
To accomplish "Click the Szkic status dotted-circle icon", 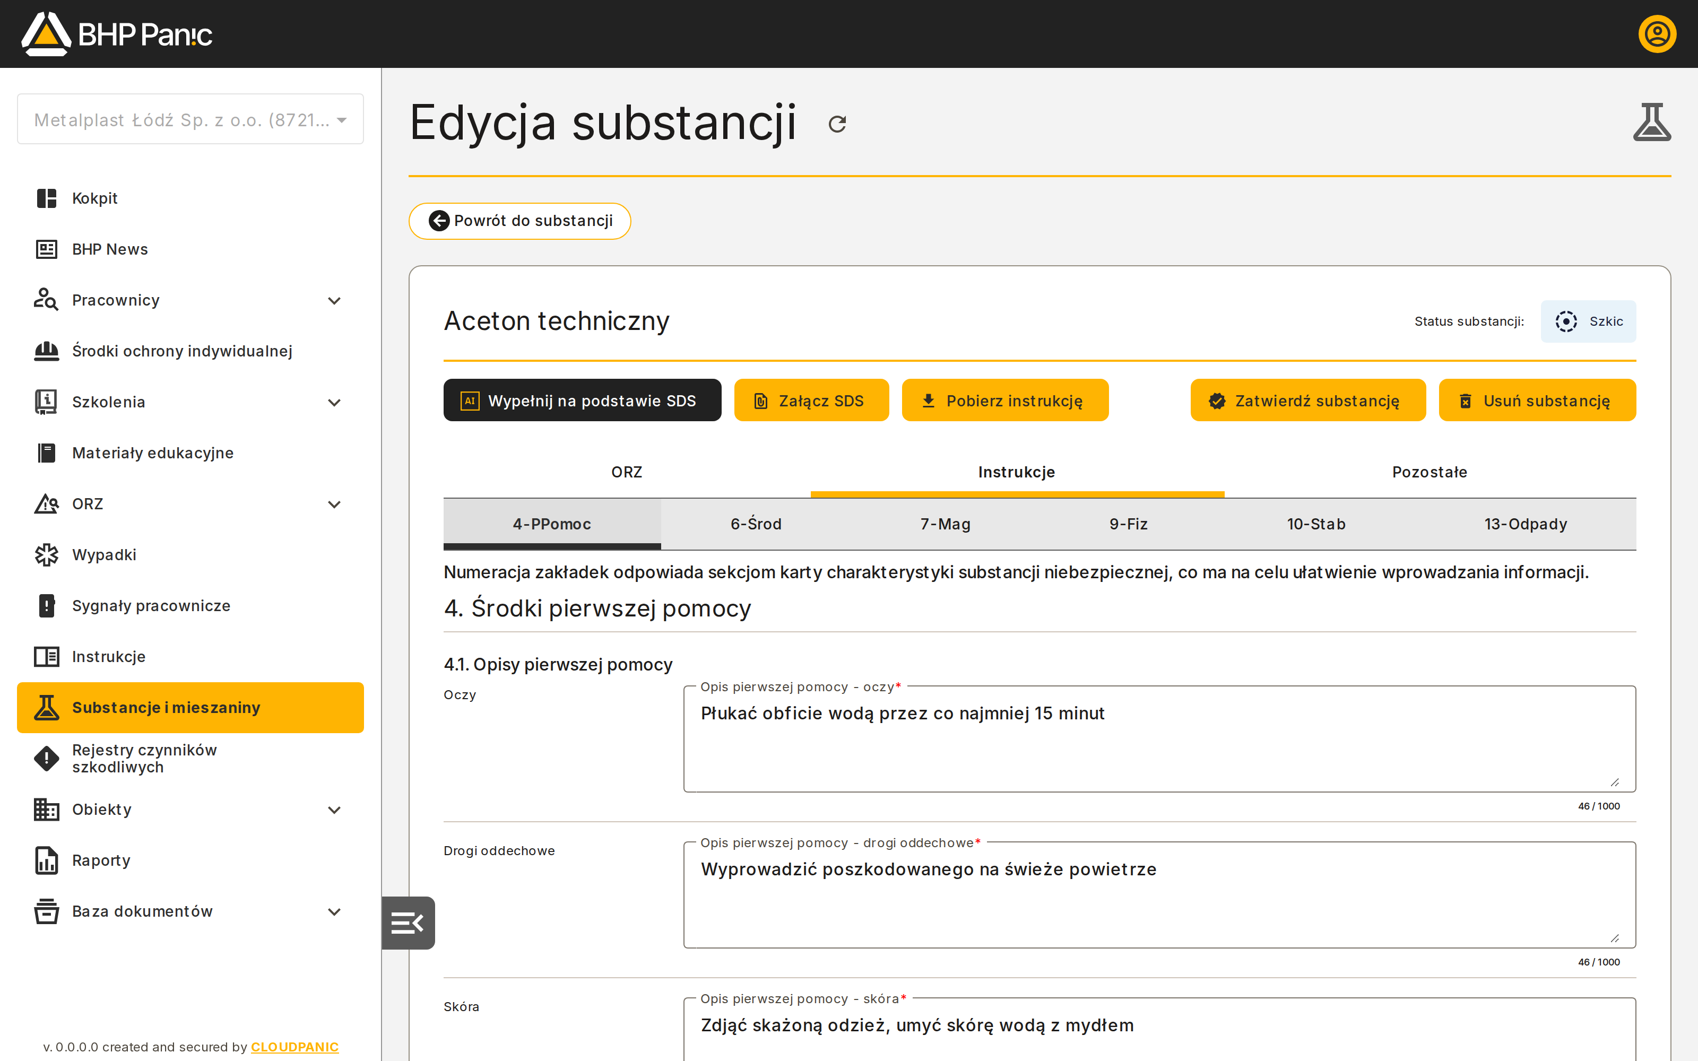I will 1565,321.
